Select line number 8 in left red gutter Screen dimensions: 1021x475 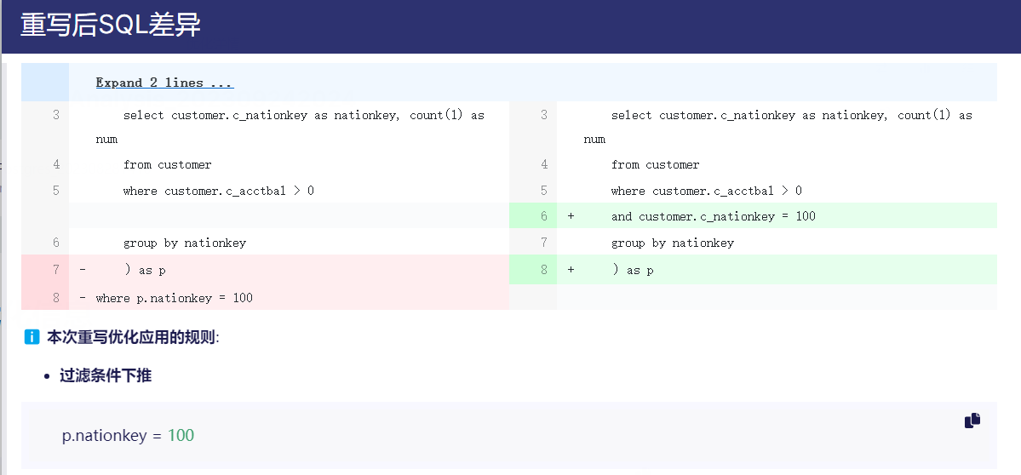pos(55,298)
